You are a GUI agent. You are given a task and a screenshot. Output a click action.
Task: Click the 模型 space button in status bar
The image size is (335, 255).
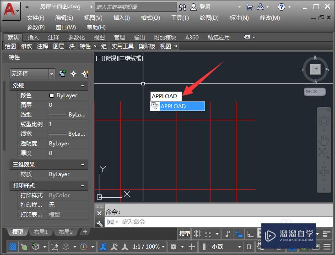184,233
